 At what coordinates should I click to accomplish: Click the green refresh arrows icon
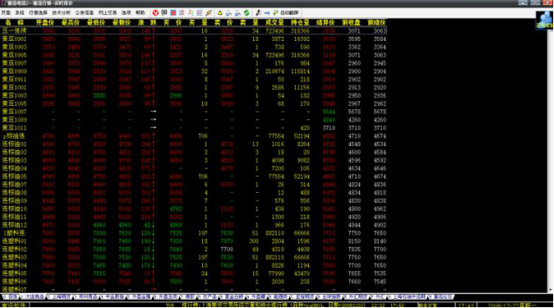tap(247, 13)
